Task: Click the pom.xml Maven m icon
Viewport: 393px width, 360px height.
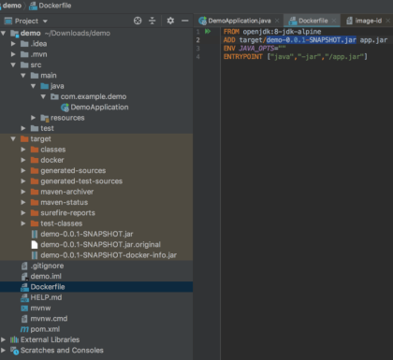Action: coord(24,329)
